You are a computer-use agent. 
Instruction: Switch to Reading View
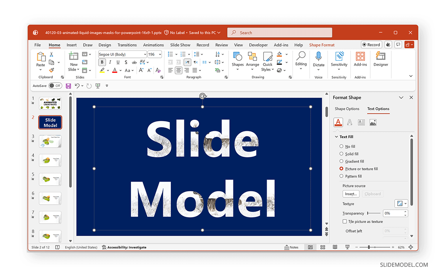pos(335,247)
